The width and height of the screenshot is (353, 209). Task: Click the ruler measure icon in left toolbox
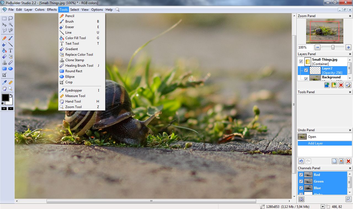(10, 82)
